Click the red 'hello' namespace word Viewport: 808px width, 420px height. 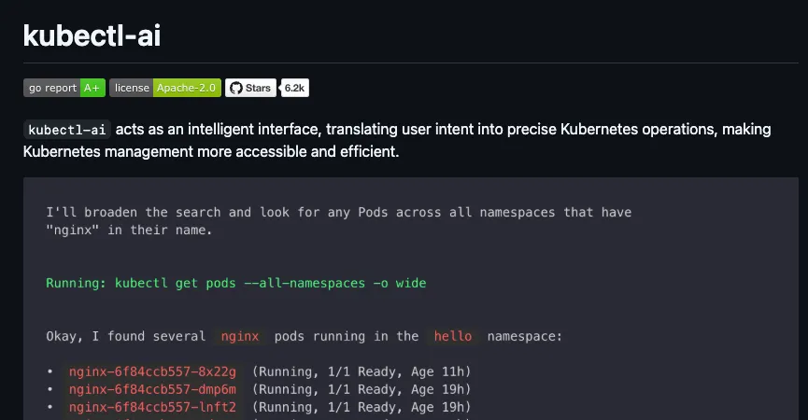click(x=453, y=337)
